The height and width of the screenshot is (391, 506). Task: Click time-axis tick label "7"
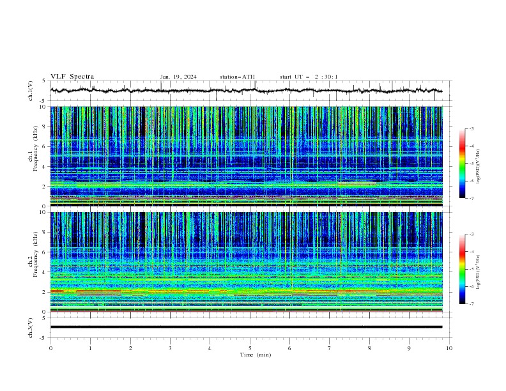click(330, 348)
